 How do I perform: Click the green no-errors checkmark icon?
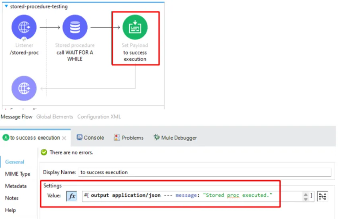[x=44, y=152]
